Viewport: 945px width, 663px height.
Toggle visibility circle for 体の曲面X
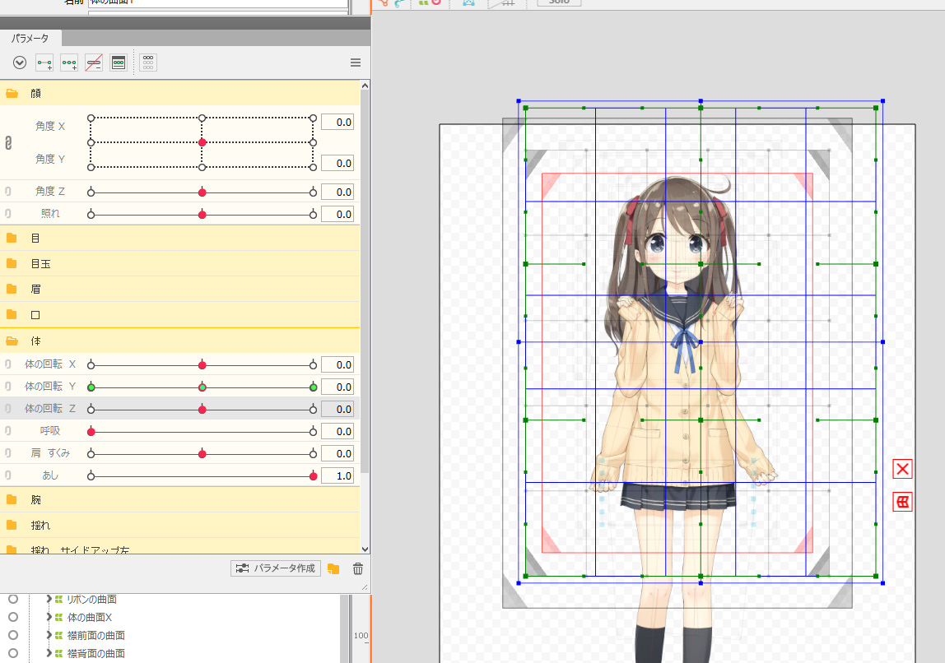(x=12, y=617)
